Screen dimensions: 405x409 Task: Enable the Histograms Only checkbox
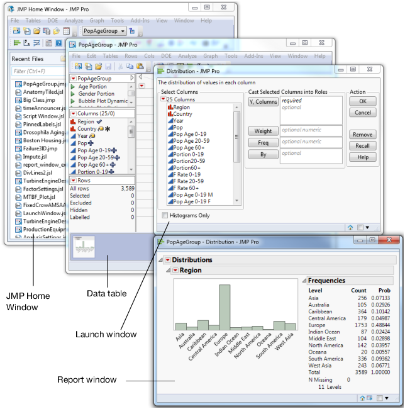[x=165, y=215]
